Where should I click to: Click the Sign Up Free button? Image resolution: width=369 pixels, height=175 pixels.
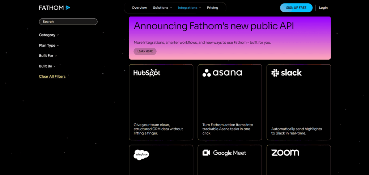[296, 8]
